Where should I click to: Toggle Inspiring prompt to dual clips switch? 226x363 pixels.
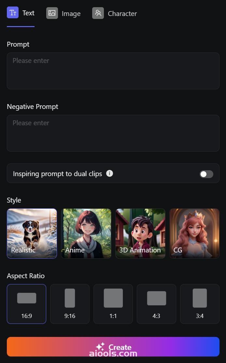point(206,174)
